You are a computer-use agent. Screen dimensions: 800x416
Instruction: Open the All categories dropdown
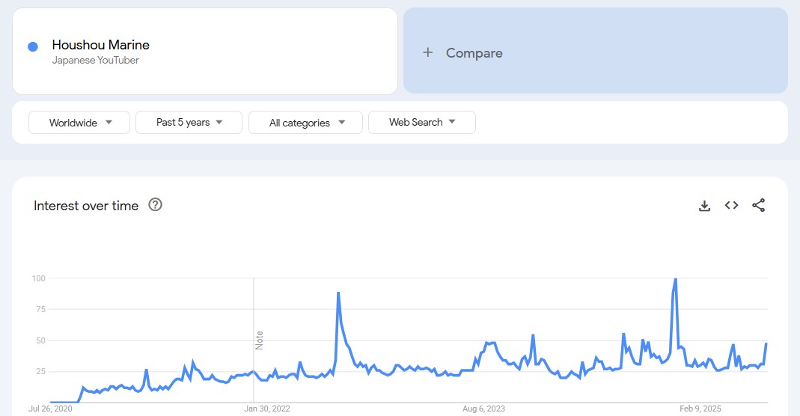click(x=305, y=123)
